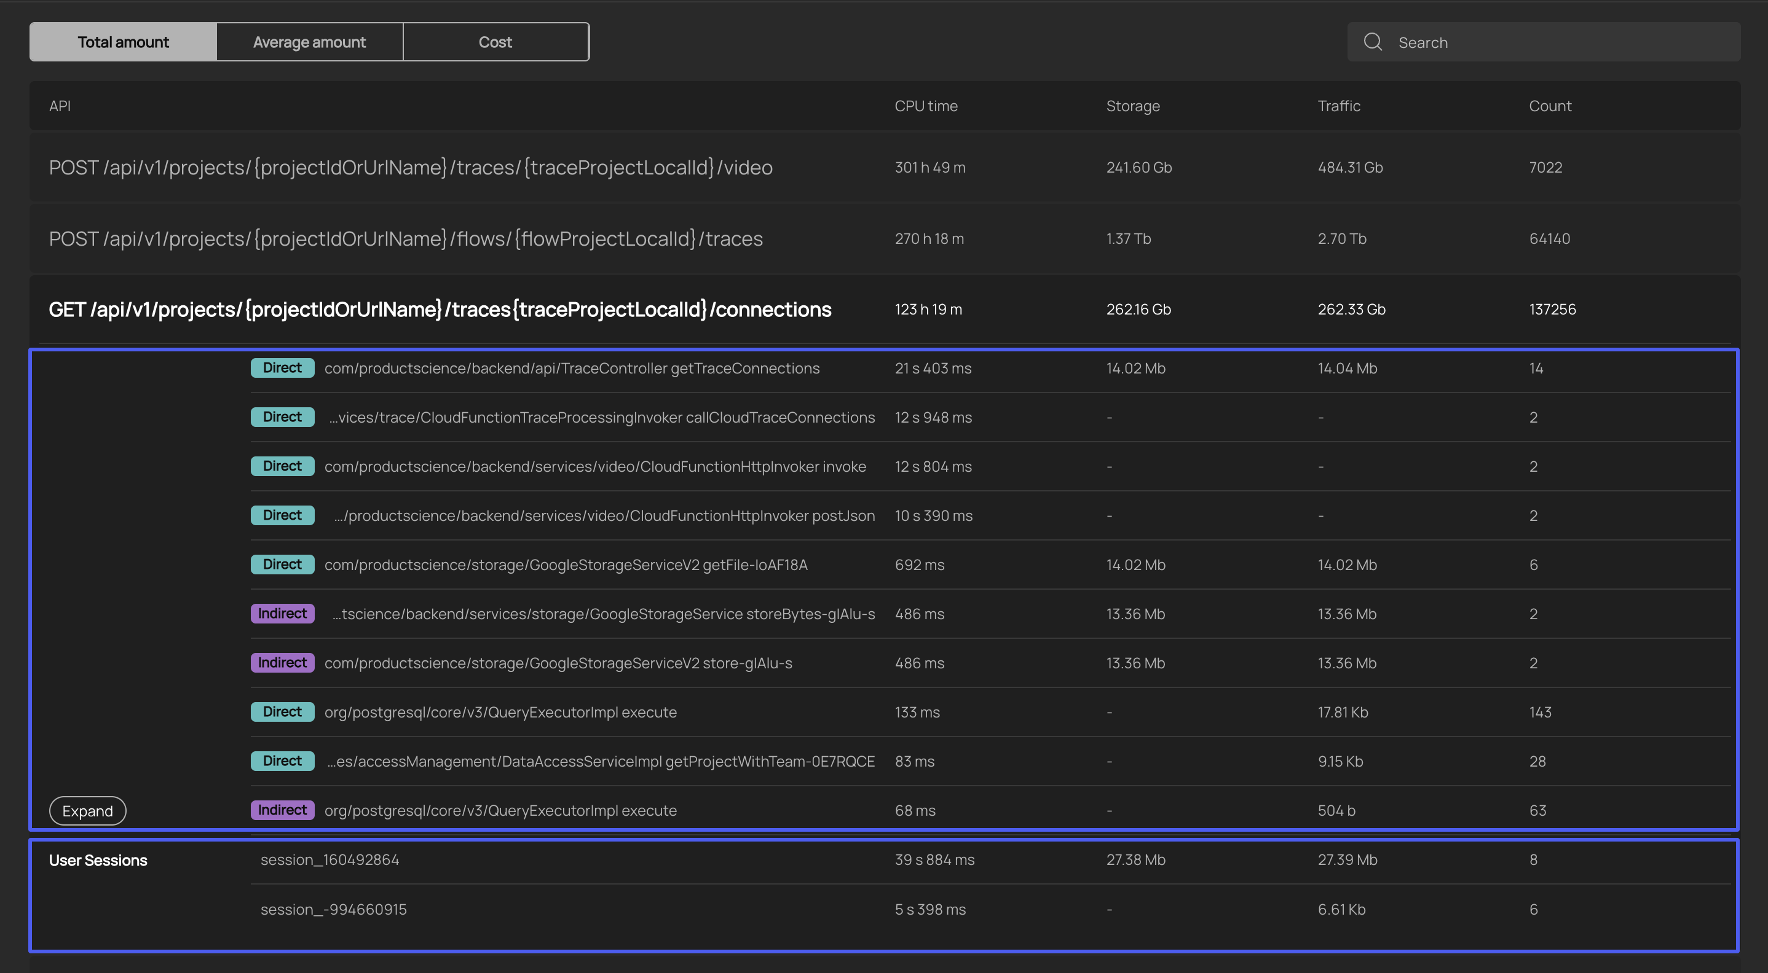Switch to Cost tab
This screenshot has width=1768, height=973.
click(495, 41)
